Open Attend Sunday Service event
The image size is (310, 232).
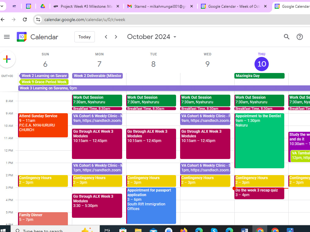click(43, 125)
